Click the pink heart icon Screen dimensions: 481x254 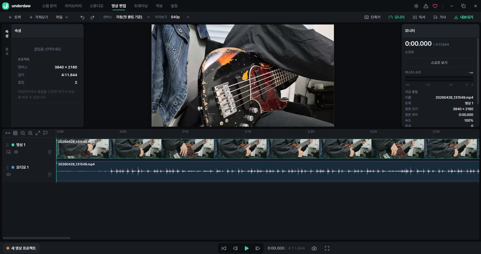click(x=435, y=6)
